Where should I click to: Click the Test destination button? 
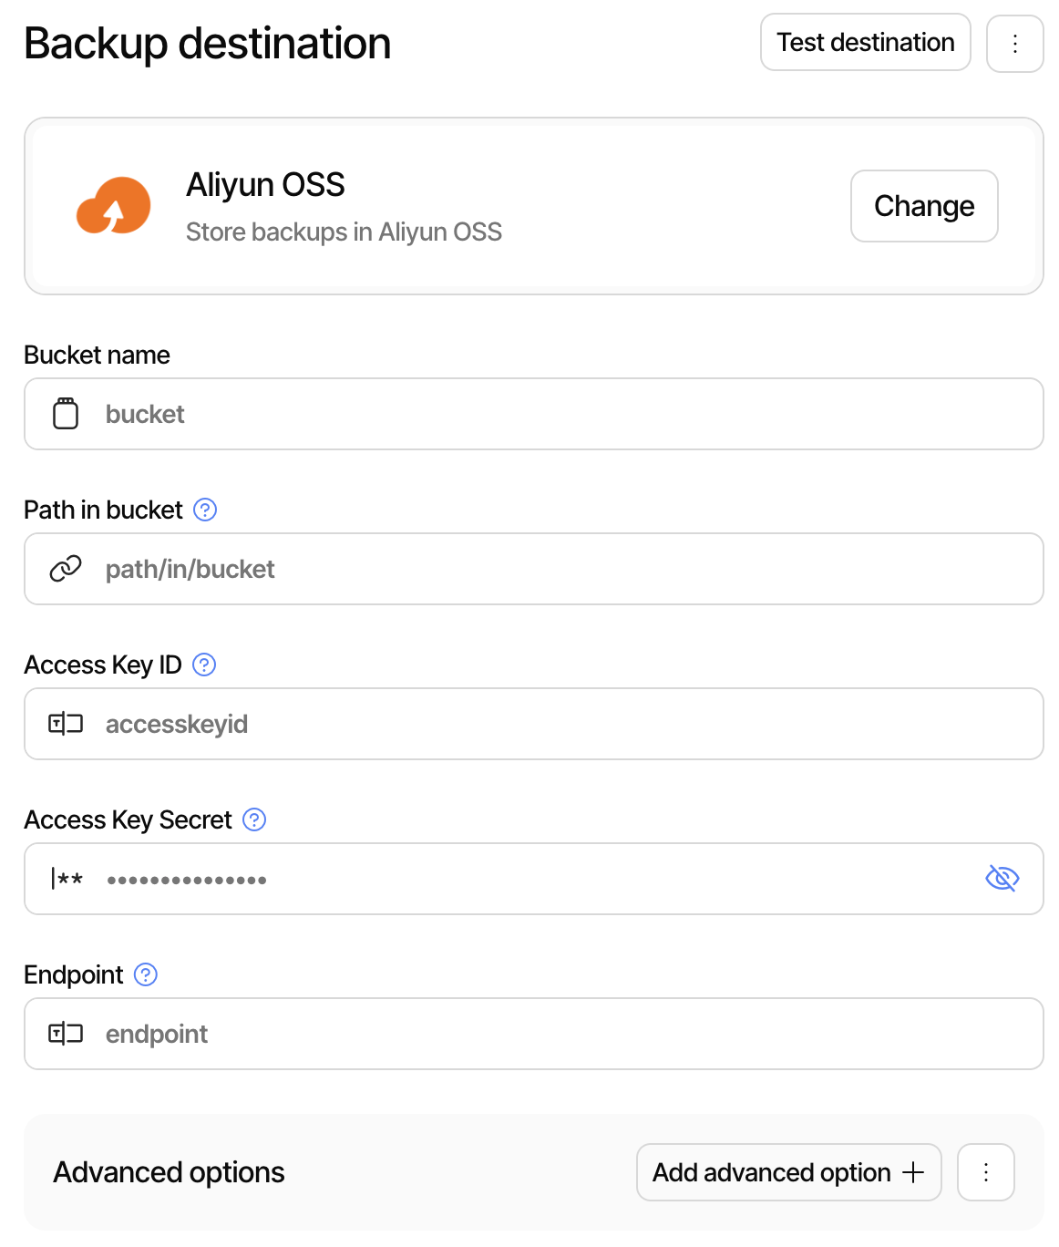864,42
